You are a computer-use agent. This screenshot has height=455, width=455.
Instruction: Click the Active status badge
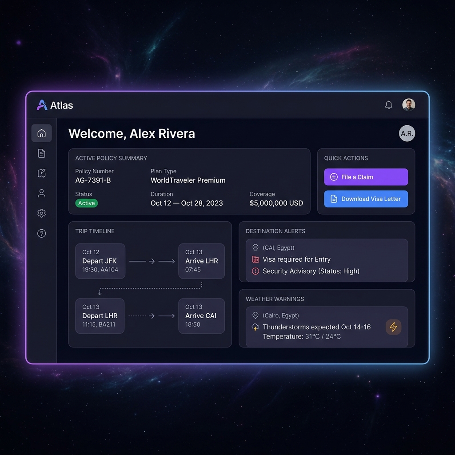click(87, 203)
